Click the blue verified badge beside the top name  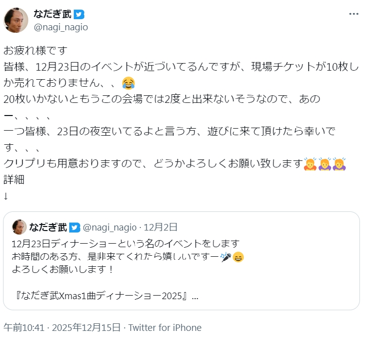(79, 14)
